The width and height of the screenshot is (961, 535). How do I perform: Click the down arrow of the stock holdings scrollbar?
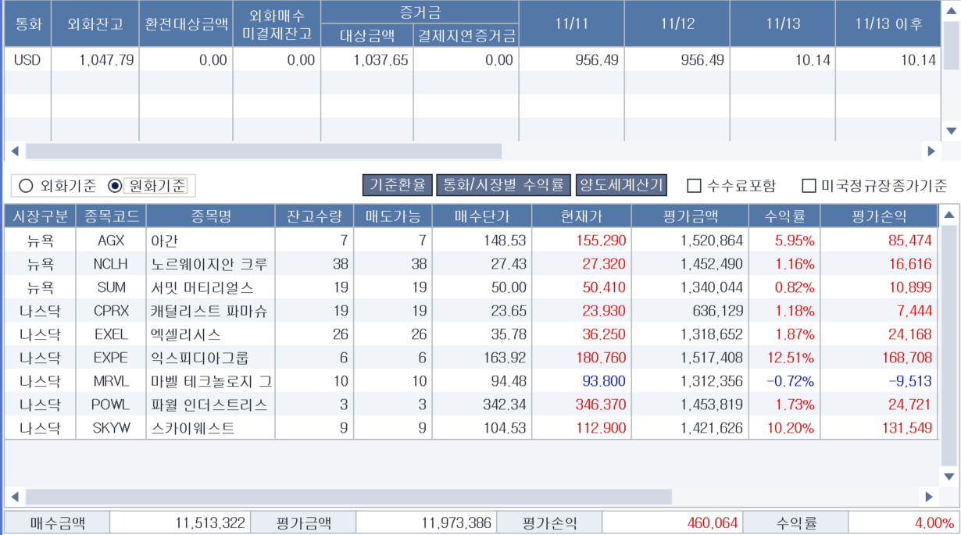tap(949, 476)
